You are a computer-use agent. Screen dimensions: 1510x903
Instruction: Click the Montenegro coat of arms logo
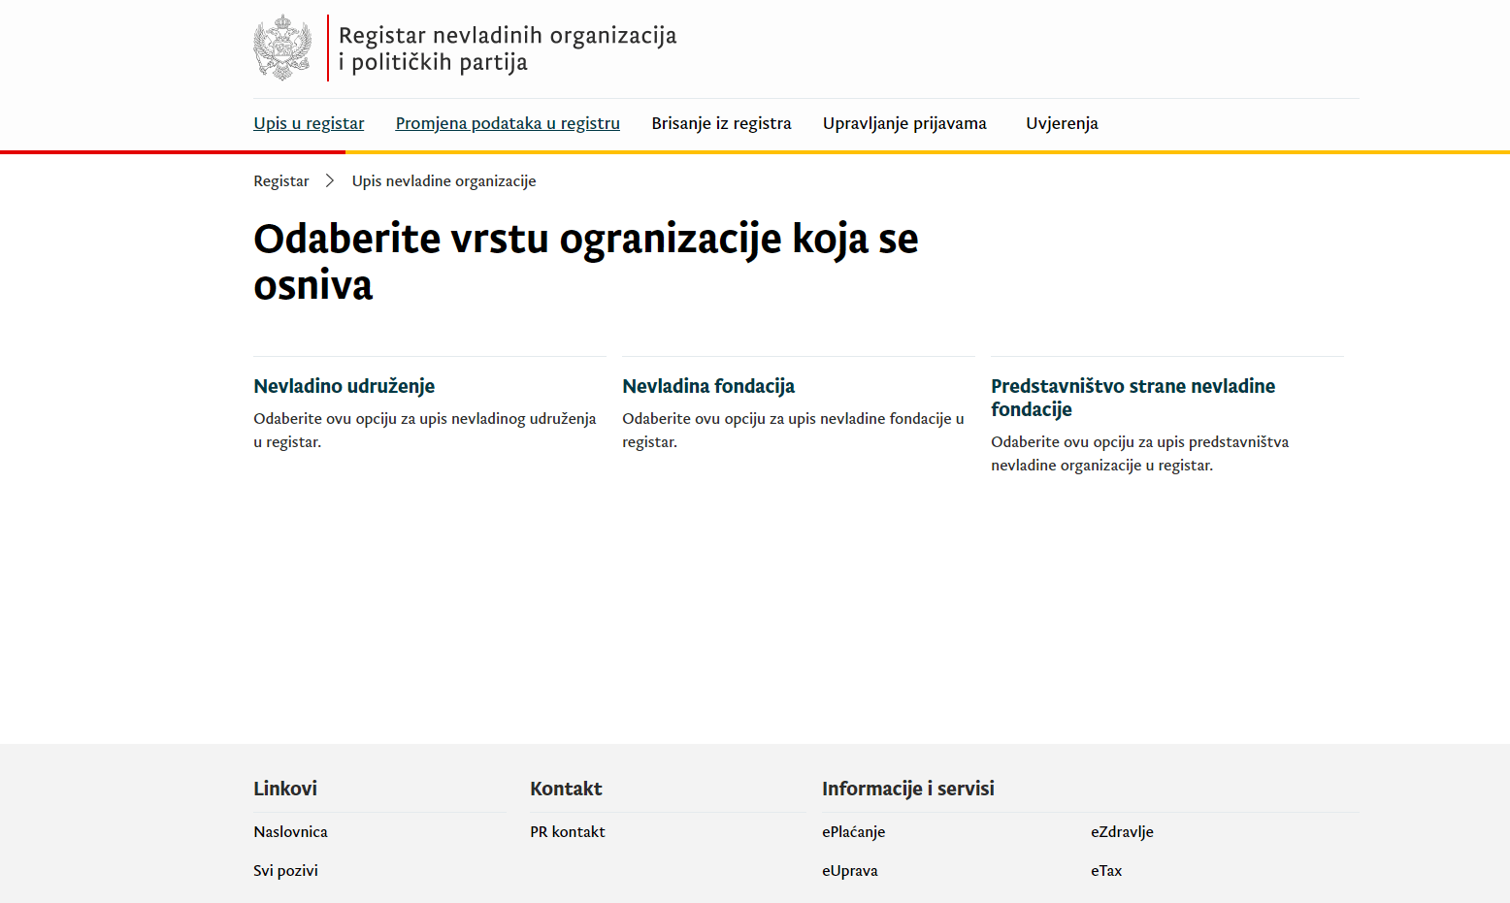(x=282, y=48)
